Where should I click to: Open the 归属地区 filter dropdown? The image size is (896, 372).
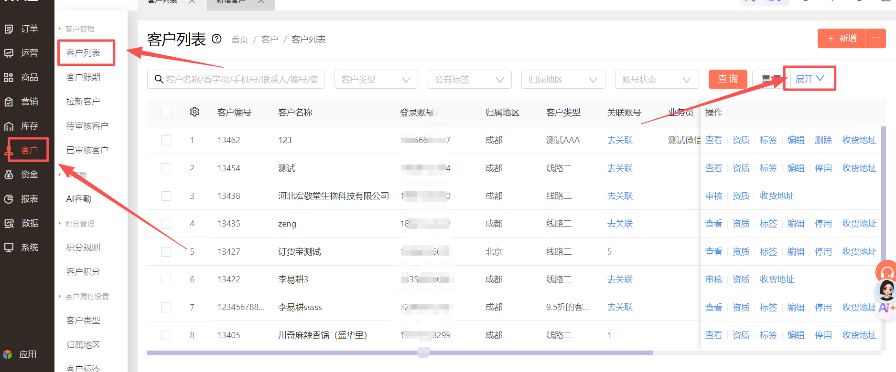coord(563,79)
